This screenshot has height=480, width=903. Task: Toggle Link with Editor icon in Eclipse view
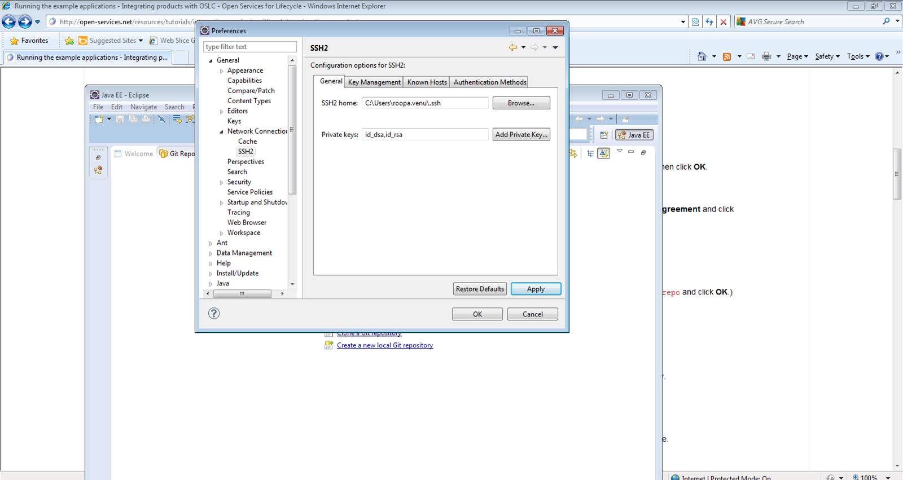[573, 153]
